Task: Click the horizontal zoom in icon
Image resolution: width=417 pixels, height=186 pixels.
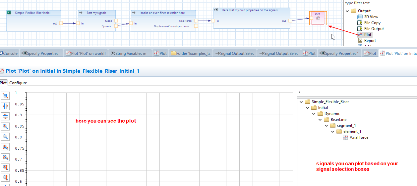Action: [x=5, y=147]
